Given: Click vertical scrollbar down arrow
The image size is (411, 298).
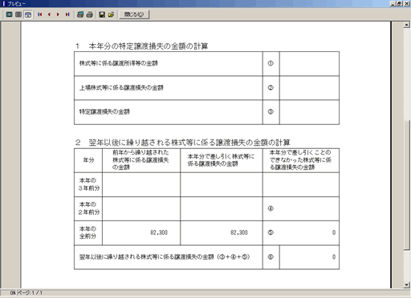Looking at the screenshot, I should [x=407, y=285].
